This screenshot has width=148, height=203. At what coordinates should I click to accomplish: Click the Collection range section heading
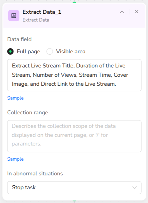coord(28,112)
